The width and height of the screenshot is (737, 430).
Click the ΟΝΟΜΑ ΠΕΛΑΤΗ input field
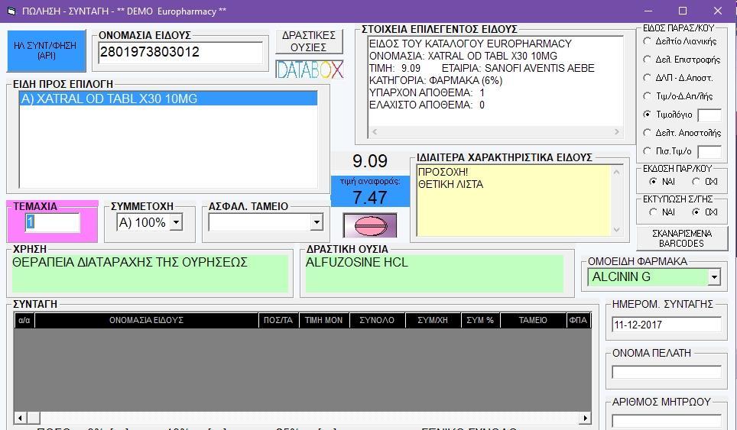click(x=667, y=373)
